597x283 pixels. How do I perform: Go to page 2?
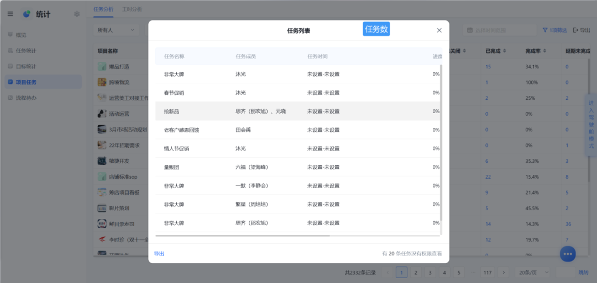pyautogui.click(x=415, y=272)
